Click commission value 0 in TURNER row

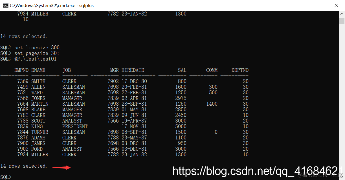pyautogui.click(x=216, y=132)
